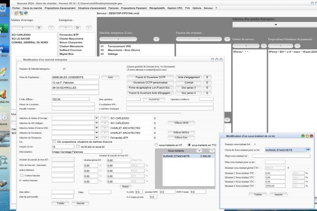Open Sélection de l'Entreprise dropdown

click(x=97, y=138)
